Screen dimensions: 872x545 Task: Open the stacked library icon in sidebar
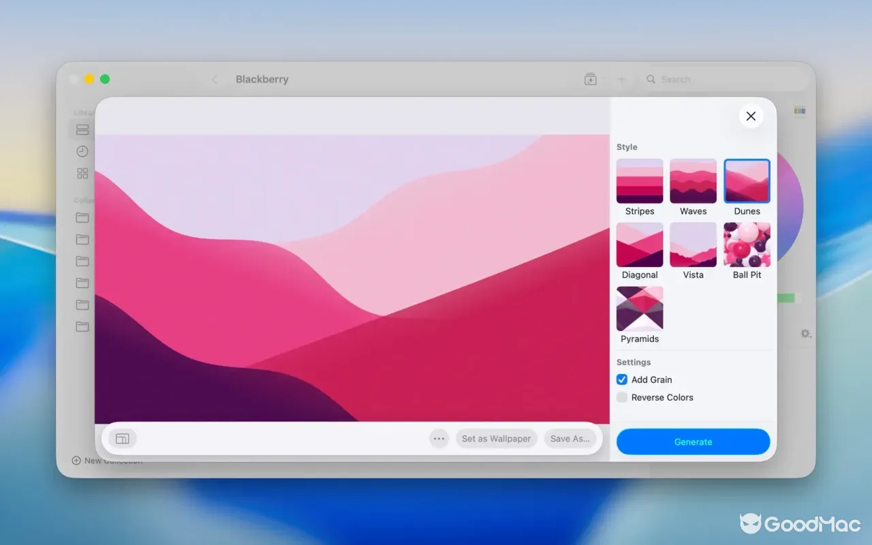click(82, 129)
